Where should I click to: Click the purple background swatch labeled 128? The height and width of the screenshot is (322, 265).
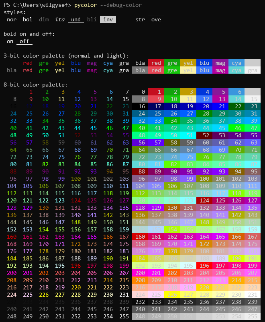coord(140,208)
